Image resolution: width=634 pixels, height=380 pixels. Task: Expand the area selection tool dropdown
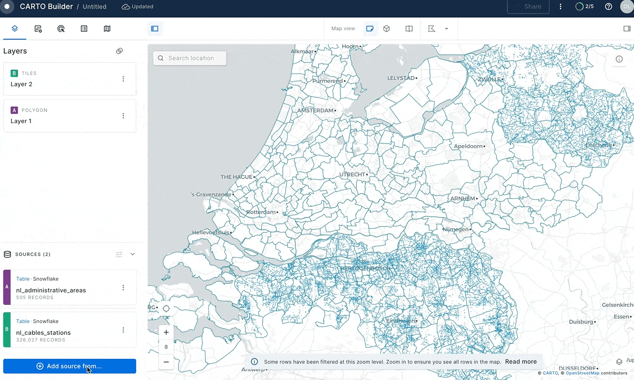click(446, 28)
